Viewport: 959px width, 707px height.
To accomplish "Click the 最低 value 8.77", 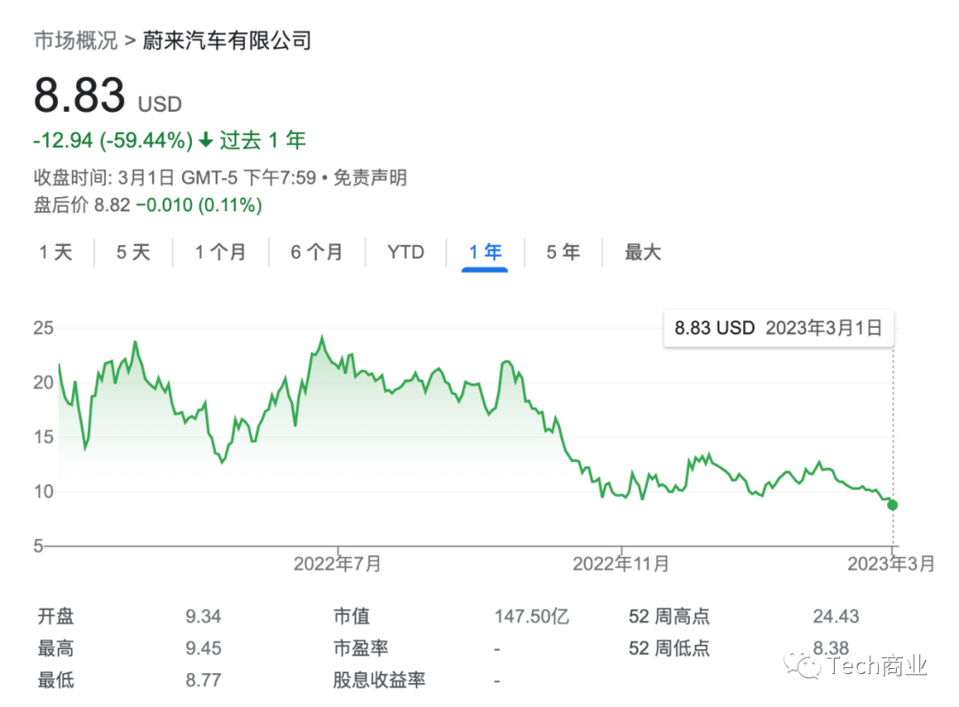I will point(203,680).
